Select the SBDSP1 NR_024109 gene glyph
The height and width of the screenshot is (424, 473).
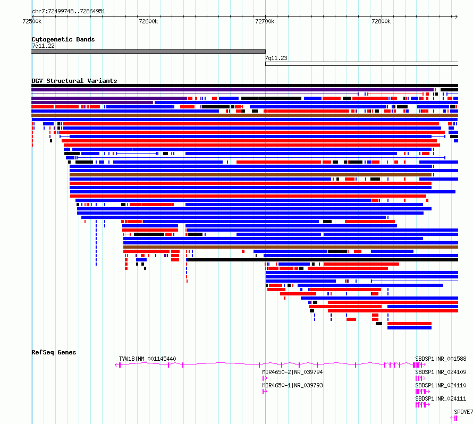[x=420, y=378]
